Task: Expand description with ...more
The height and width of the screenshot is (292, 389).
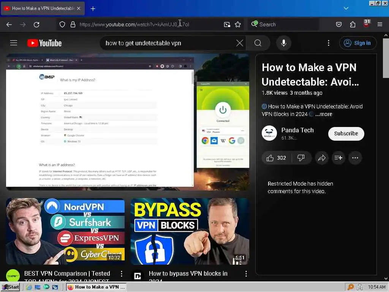Action: [x=324, y=114]
